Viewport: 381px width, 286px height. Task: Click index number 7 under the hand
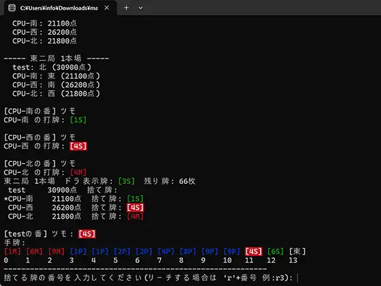(x=159, y=260)
